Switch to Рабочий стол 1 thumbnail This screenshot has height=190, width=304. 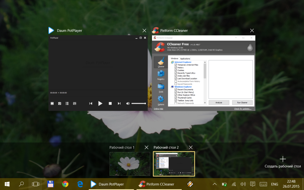coord(130,163)
